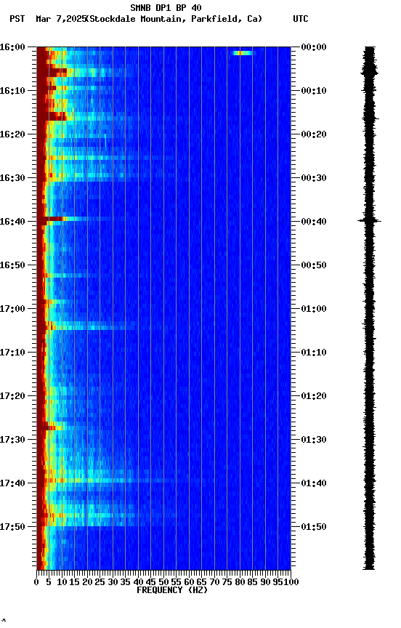Image resolution: width=401 pixels, height=628 pixels.
Task: Click the 40 Hz frequency axis label
Action: 138,582
